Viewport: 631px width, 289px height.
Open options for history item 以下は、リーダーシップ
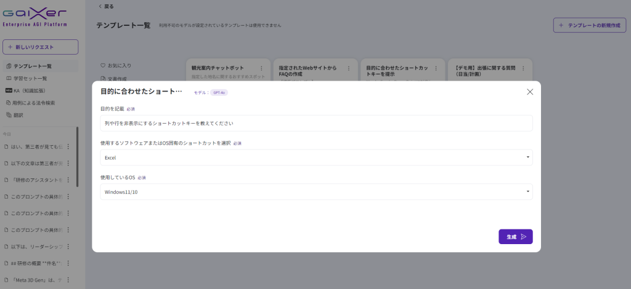68,247
